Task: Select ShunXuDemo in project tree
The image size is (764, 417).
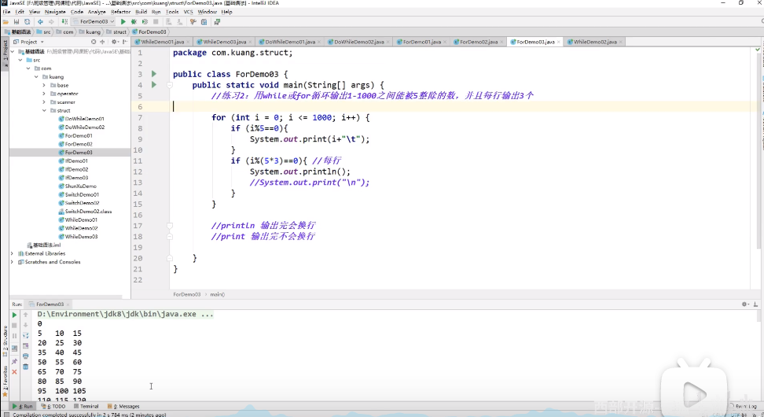Action: tap(77, 186)
